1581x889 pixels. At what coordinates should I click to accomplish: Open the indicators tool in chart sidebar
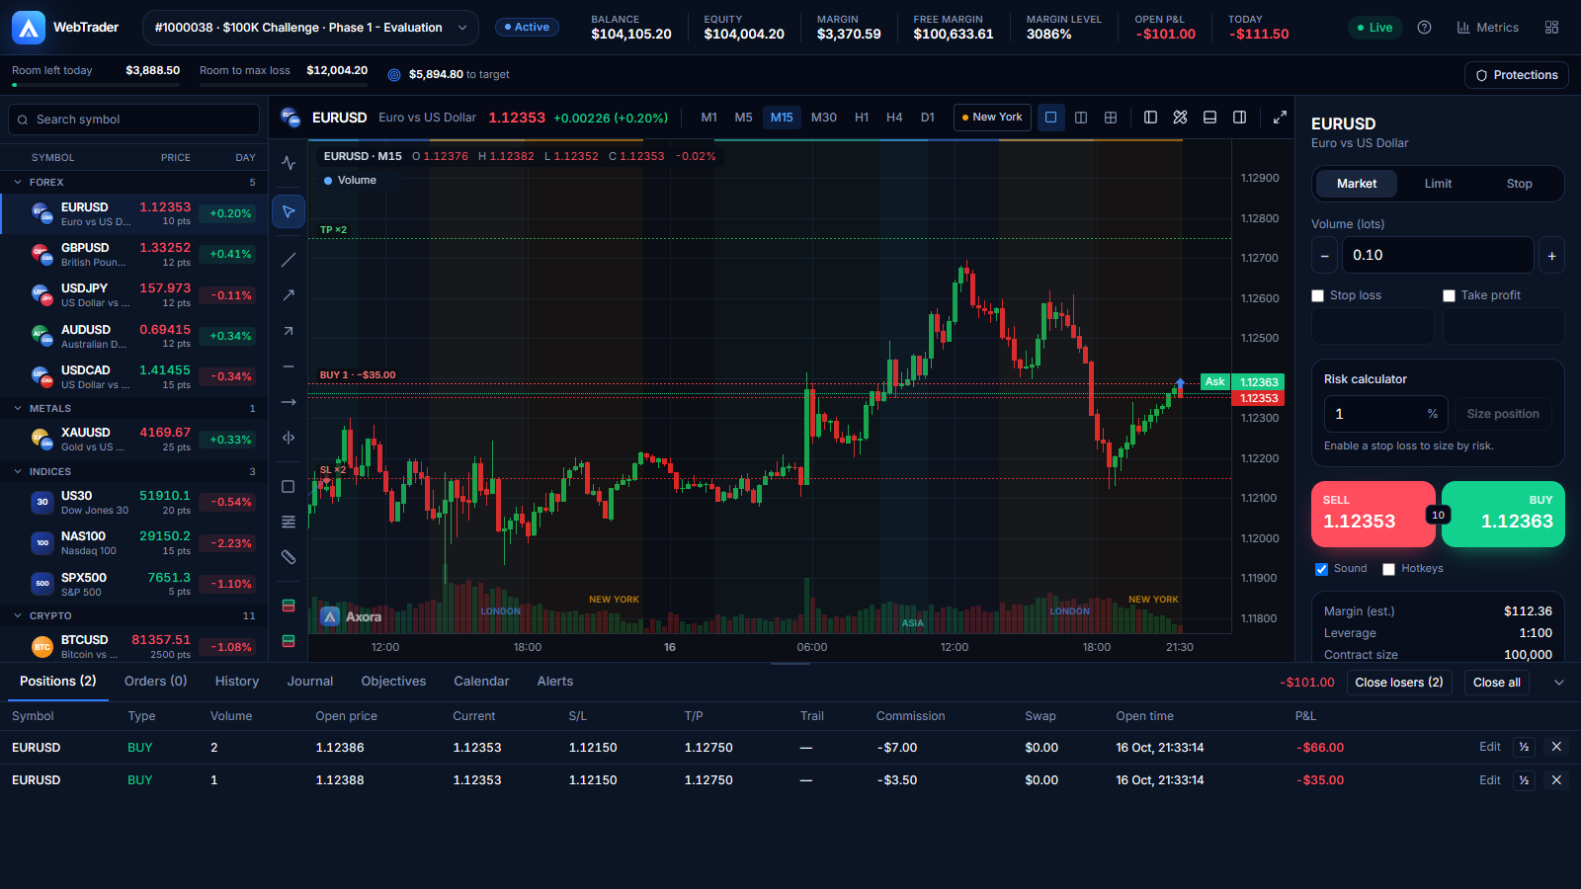click(x=289, y=163)
